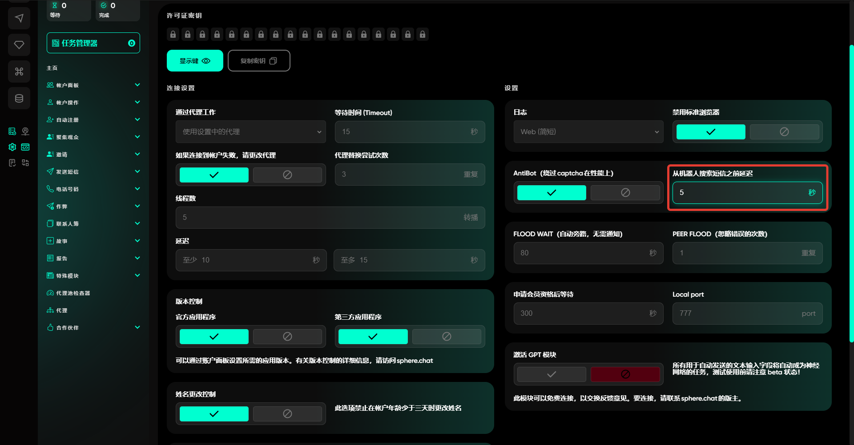
Task: Open the proxy work dropdown
Action: coord(251,132)
